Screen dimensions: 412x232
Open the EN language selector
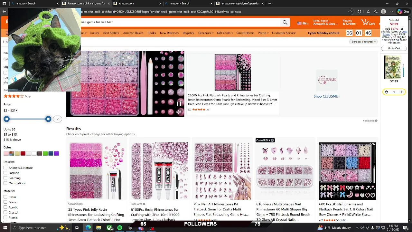click(303, 24)
